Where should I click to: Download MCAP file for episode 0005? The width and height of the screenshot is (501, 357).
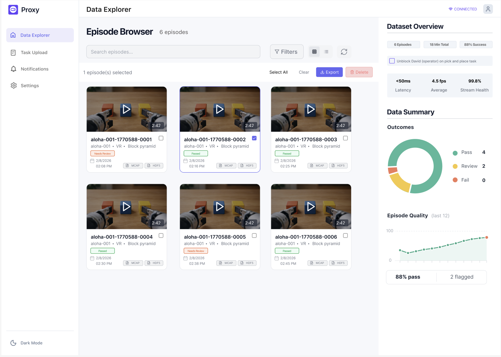(x=226, y=263)
